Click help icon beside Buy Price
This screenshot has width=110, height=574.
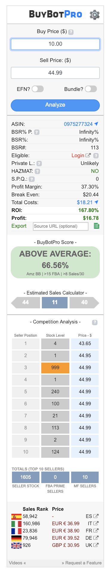point(71,32)
